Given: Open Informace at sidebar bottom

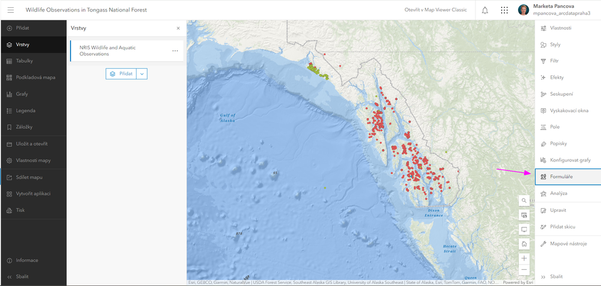Looking at the screenshot, I should (x=33, y=260).
